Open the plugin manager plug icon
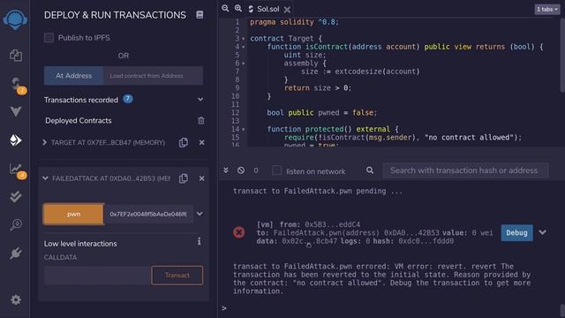 pos(16,254)
